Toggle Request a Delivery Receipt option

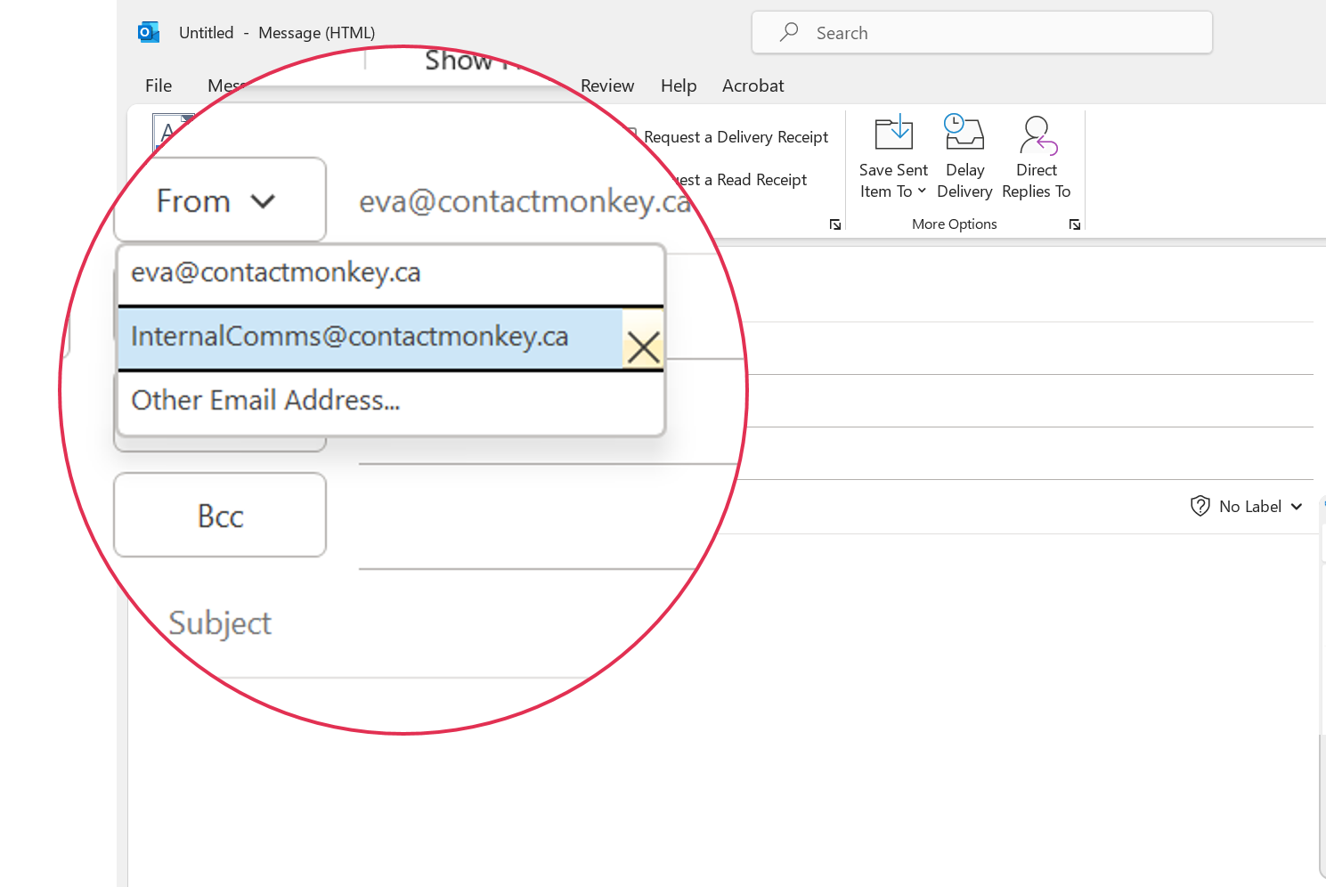coord(728,137)
